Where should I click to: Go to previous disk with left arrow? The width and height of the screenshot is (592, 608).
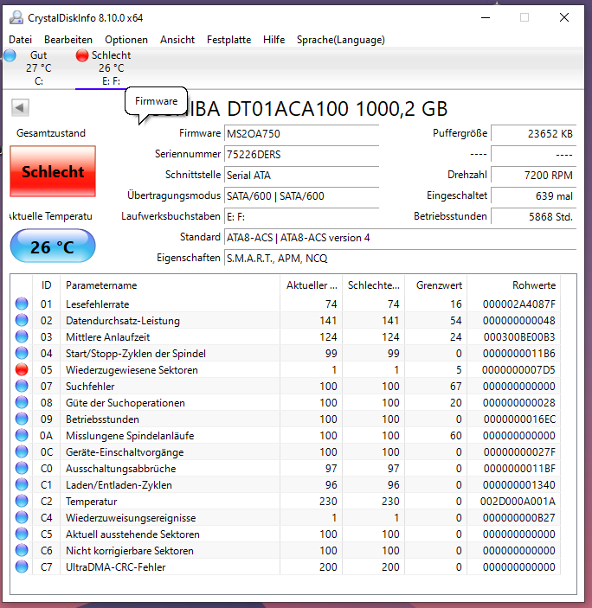tap(20, 107)
